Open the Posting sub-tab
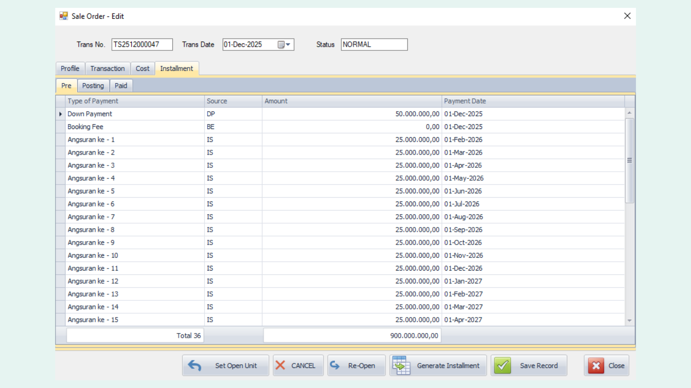This screenshot has width=691, height=388. coord(93,86)
